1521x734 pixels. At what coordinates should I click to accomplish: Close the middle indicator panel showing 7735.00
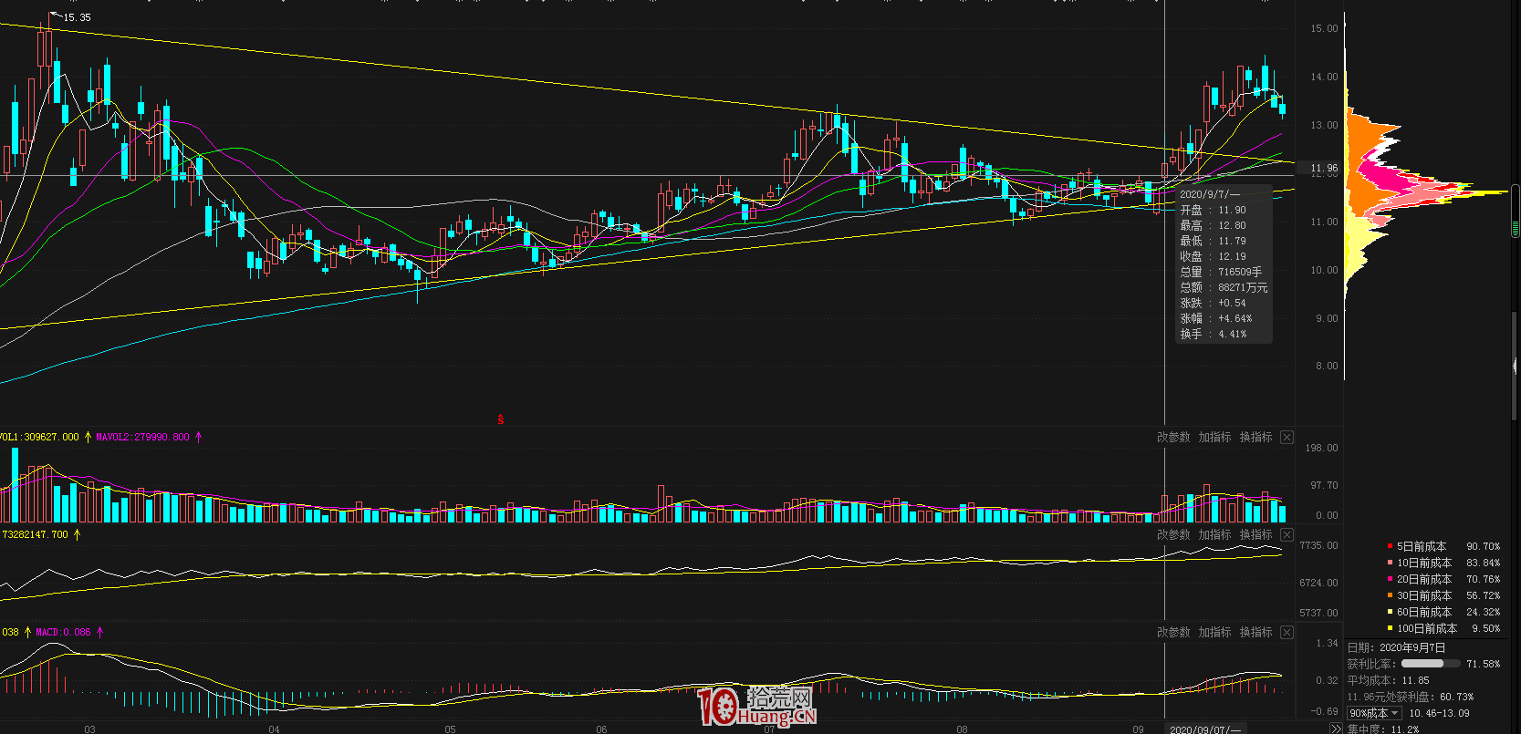(1287, 535)
